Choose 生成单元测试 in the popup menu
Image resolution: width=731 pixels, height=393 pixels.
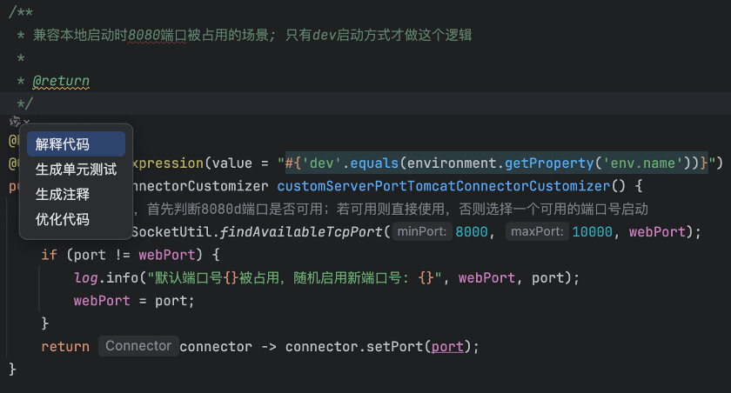pos(76,170)
